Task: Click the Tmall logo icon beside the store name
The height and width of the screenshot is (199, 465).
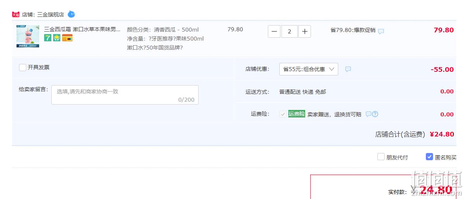Action: [16, 15]
